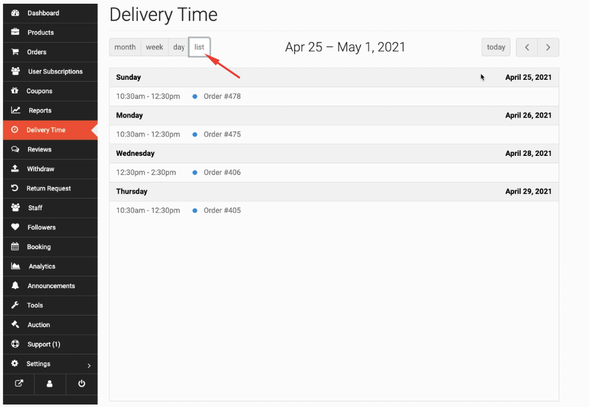This screenshot has height=407, width=589.
Task: Click the Reports line chart icon
Action: point(15,110)
